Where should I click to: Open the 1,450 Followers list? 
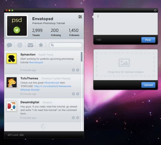pos(74,32)
